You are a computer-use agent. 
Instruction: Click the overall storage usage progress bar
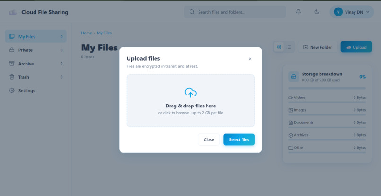(327, 88)
